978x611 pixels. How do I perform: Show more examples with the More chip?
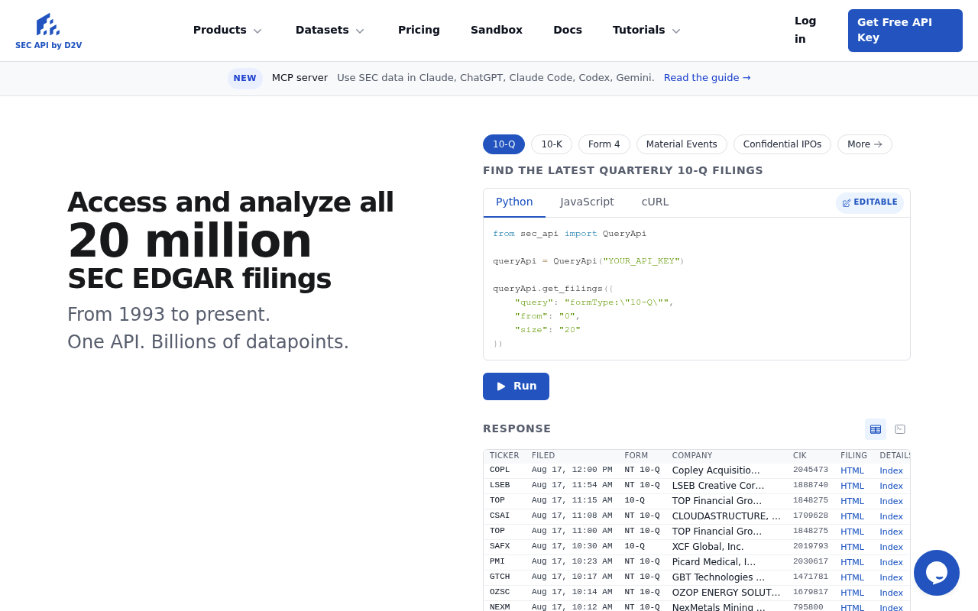coord(865,144)
